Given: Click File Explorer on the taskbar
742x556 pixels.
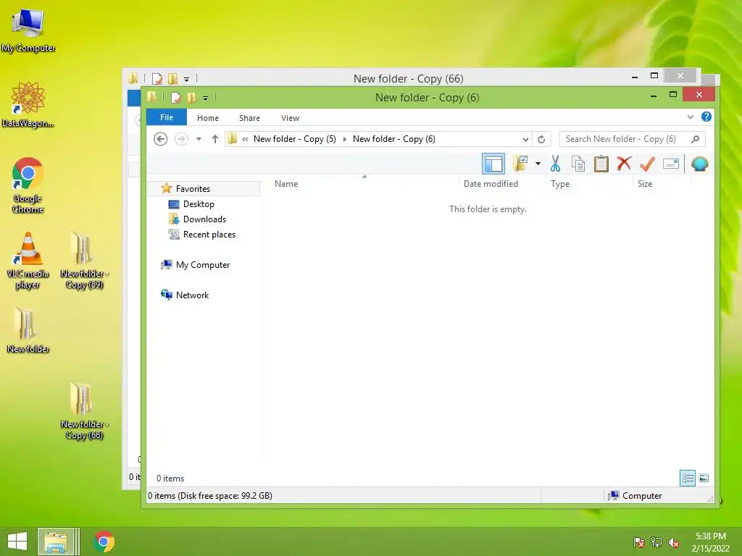Looking at the screenshot, I should 56,542.
